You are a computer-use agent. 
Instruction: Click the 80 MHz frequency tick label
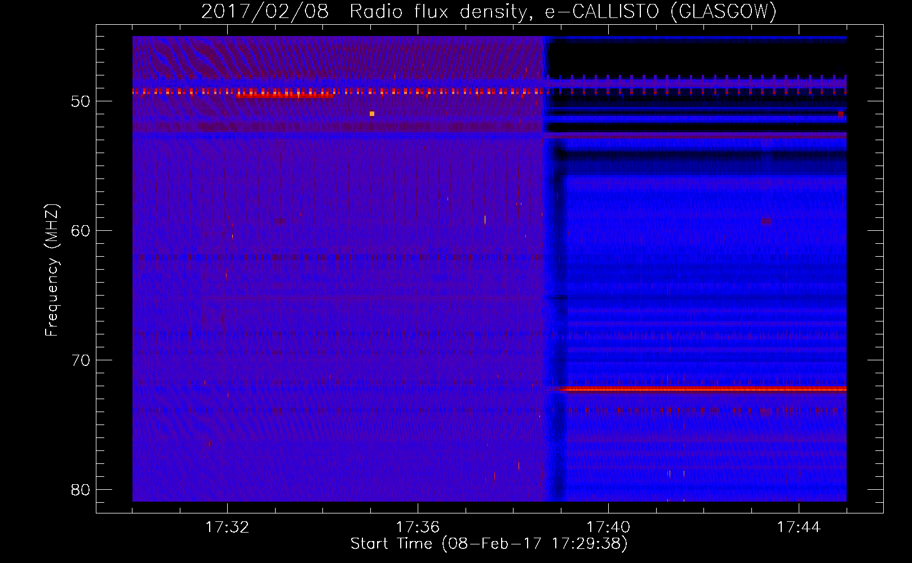click(x=81, y=490)
